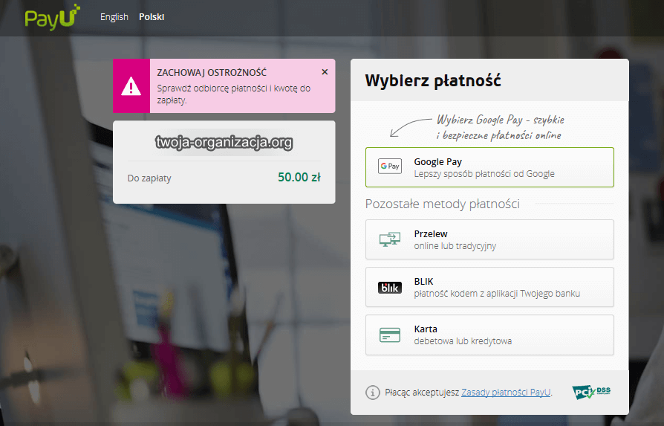The image size is (664, 426).
Task: Choose Przelew online lub tradycyjny
Action: (x=489, y=239)
